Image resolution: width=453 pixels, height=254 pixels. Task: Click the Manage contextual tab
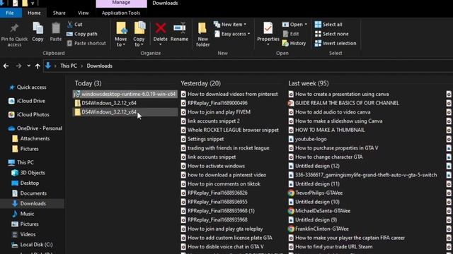(x=121, y=3)
